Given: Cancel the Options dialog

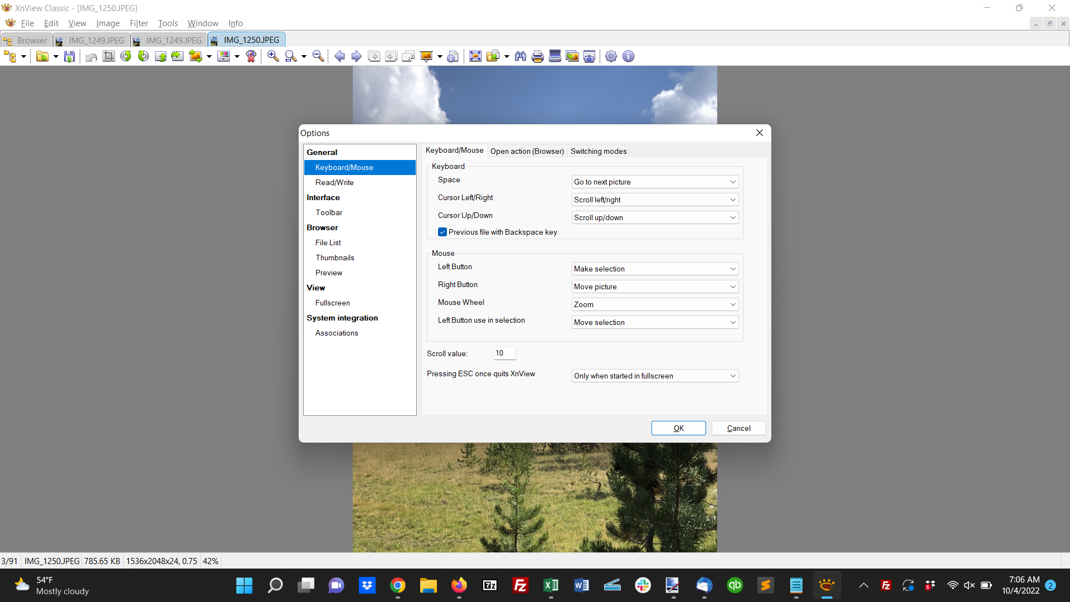Looking at the screenshot, I should [x=738, y=428].
